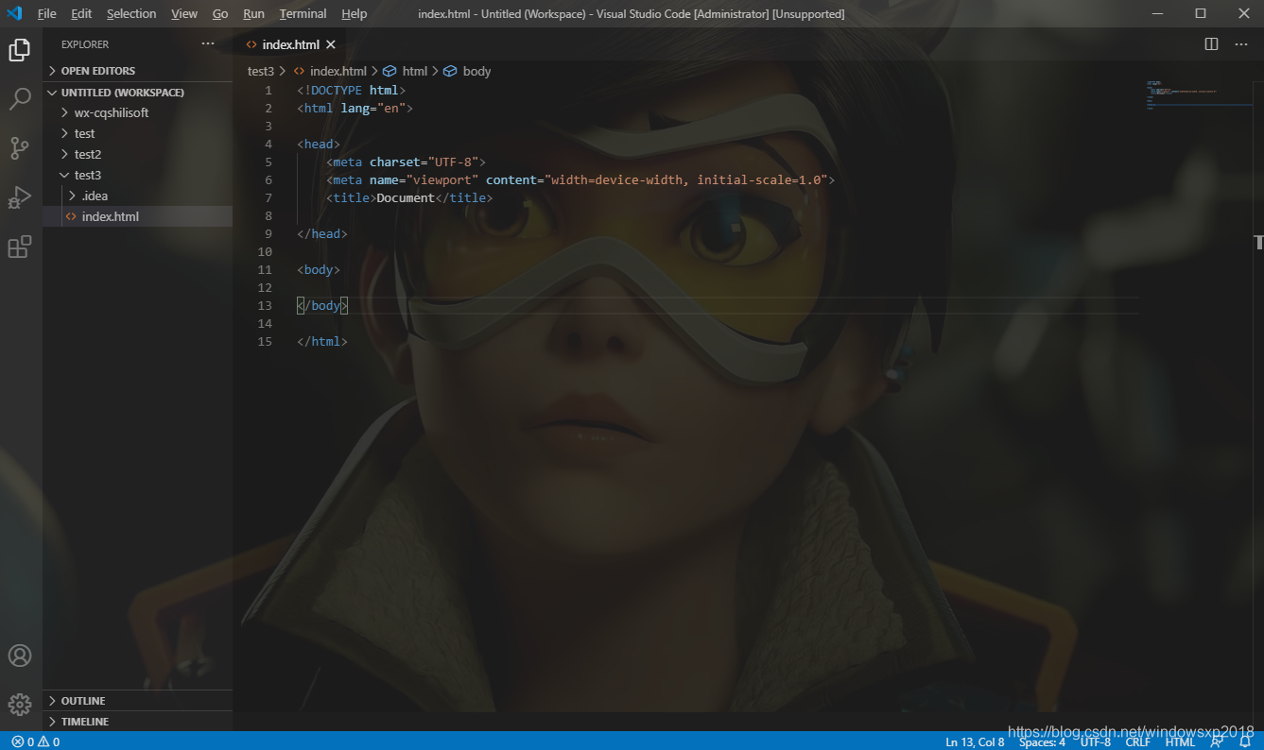Change CRLF end of line sequence

click(1137, 741)
